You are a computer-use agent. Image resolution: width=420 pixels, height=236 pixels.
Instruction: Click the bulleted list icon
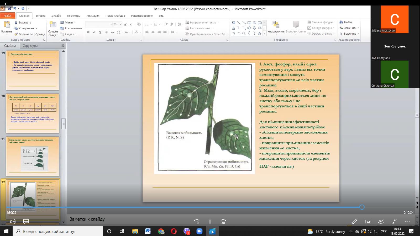(148, 24)
